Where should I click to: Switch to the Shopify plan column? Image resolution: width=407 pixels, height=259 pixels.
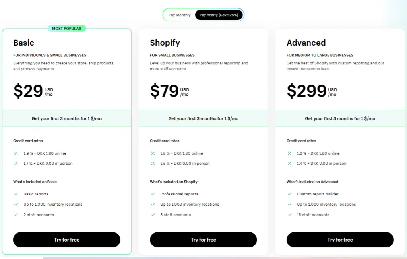165,43
